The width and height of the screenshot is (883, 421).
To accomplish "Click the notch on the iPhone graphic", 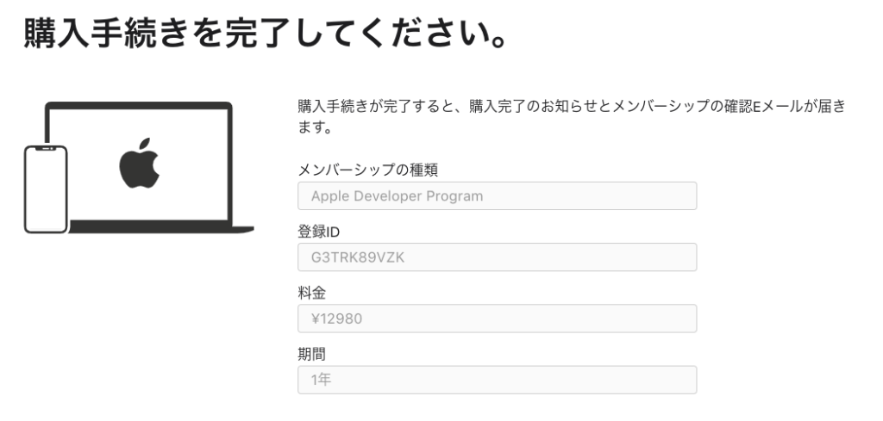I will point(46,150).
